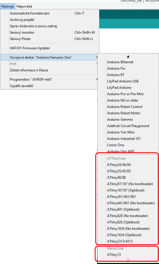Image resolution: width=159 pixels, height=264 pixels.
Task: Select Arduino Pro or Pro Mini
Action: click(x=128, y=94)
